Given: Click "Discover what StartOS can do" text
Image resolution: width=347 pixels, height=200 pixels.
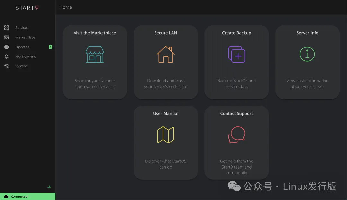Looking at the screenshot, I should click(x=165, y=164).
